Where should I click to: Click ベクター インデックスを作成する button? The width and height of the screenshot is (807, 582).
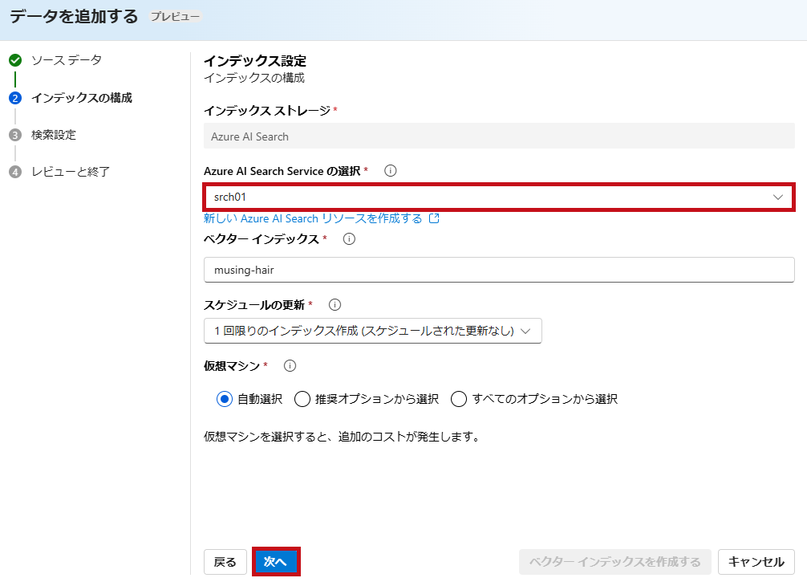click(615, 562)
